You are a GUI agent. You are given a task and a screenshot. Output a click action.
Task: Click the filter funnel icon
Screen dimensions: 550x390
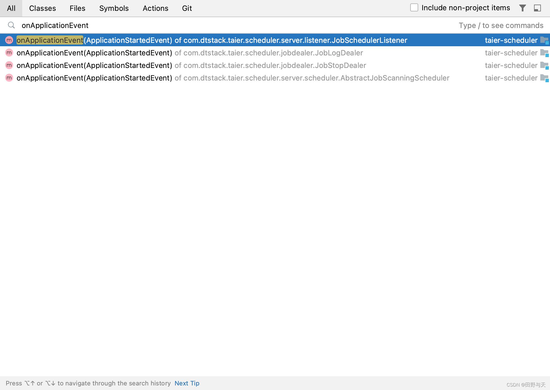pyautogui.click(x=522, y=8)
